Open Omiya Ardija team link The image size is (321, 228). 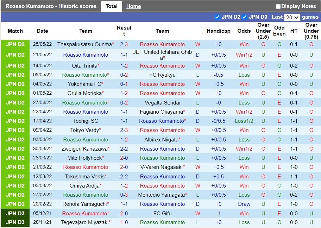point(84,186)
